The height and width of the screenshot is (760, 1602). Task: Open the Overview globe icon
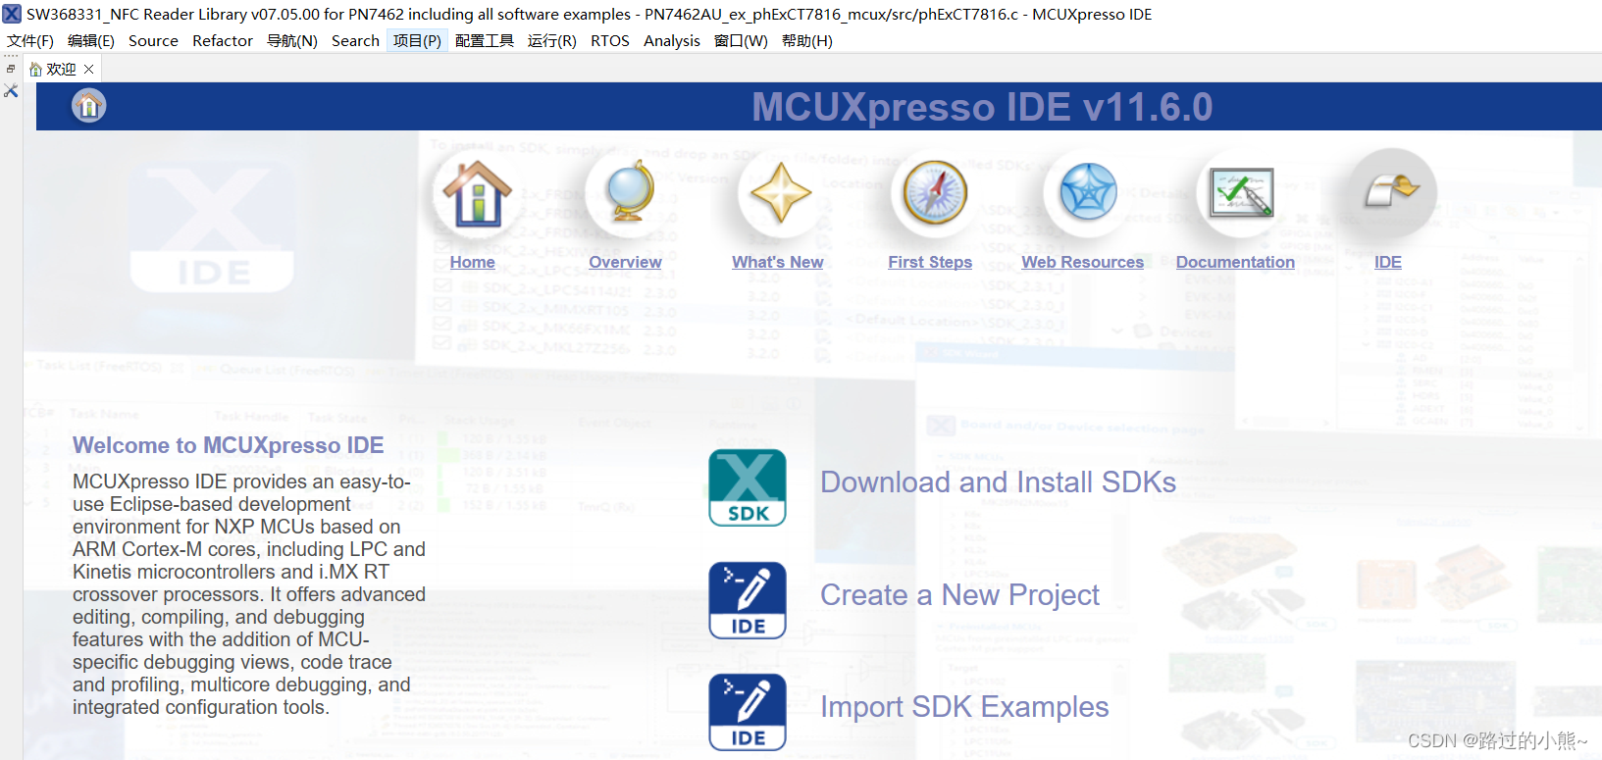coord(630,193)
